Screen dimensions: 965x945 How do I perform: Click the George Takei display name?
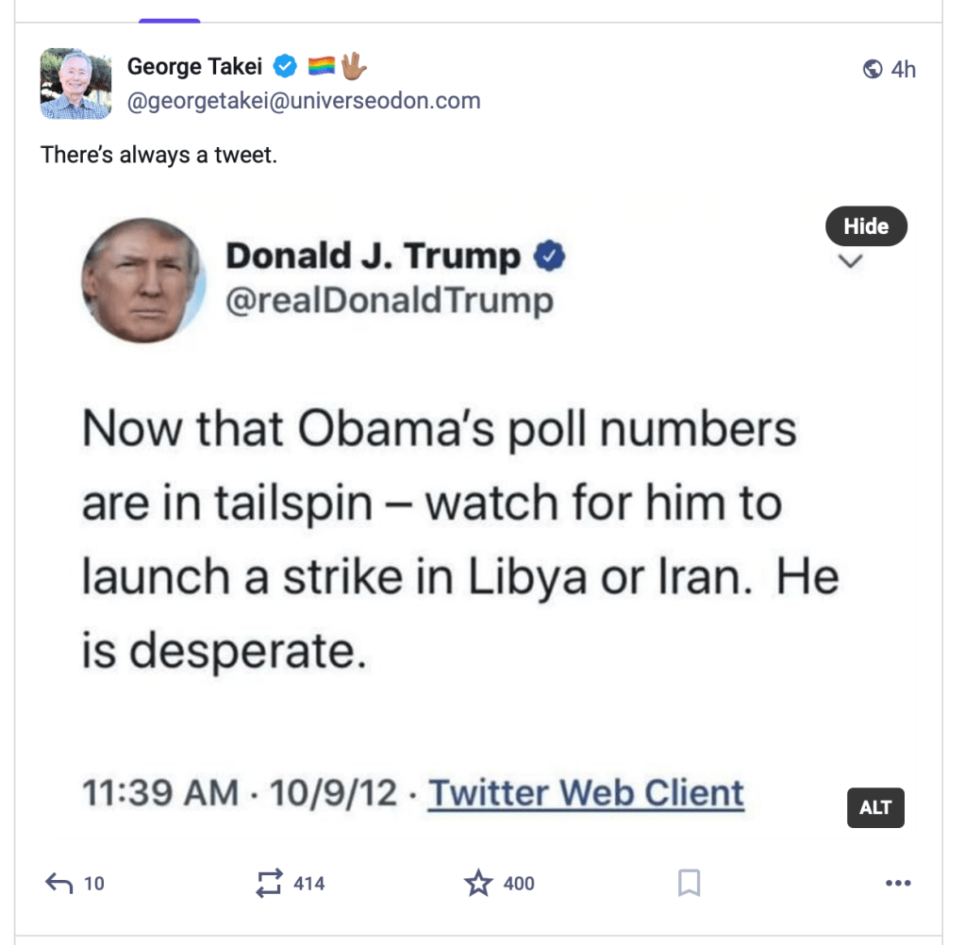[x=195, y=67]
